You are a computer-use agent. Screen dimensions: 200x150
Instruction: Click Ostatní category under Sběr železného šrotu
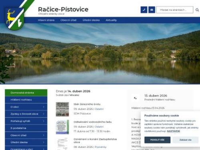pyautogui.click(x=99, y=109)
